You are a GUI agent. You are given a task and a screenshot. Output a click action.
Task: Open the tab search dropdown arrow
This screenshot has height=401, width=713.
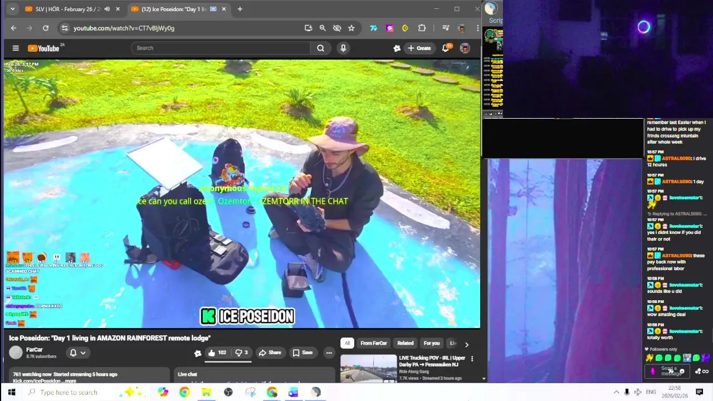pos(13,9)
